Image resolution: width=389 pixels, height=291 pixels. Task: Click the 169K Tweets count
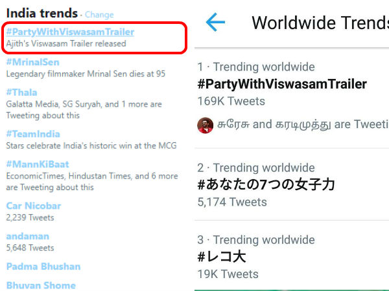point(231,101)
